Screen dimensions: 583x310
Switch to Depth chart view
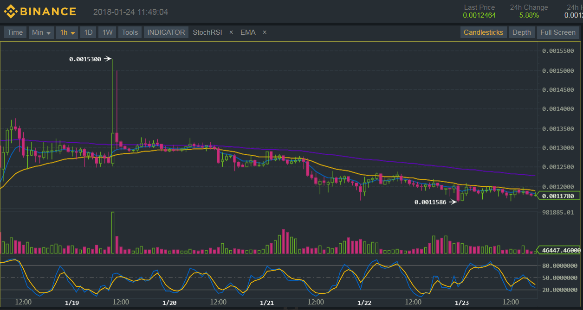[522, 32]
